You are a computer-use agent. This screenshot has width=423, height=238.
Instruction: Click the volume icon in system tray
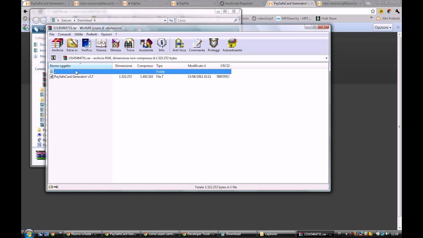click(x=387, y=234)
